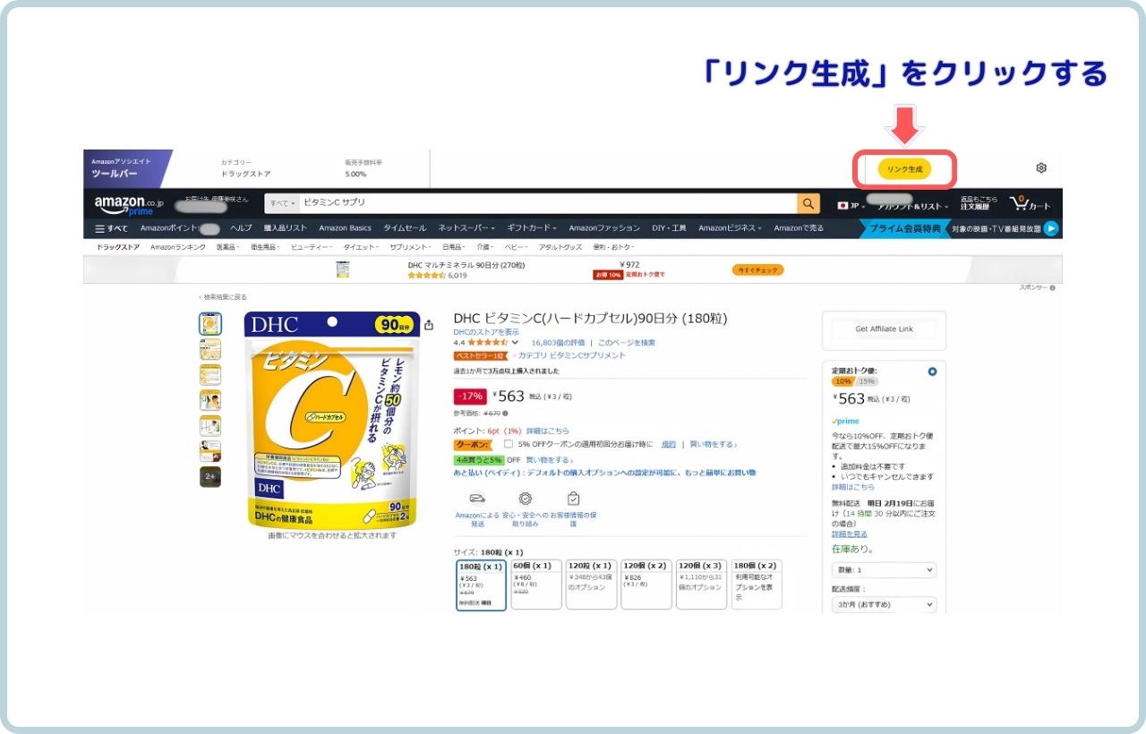Click the share icon beside product image

[x=430, y=325]
